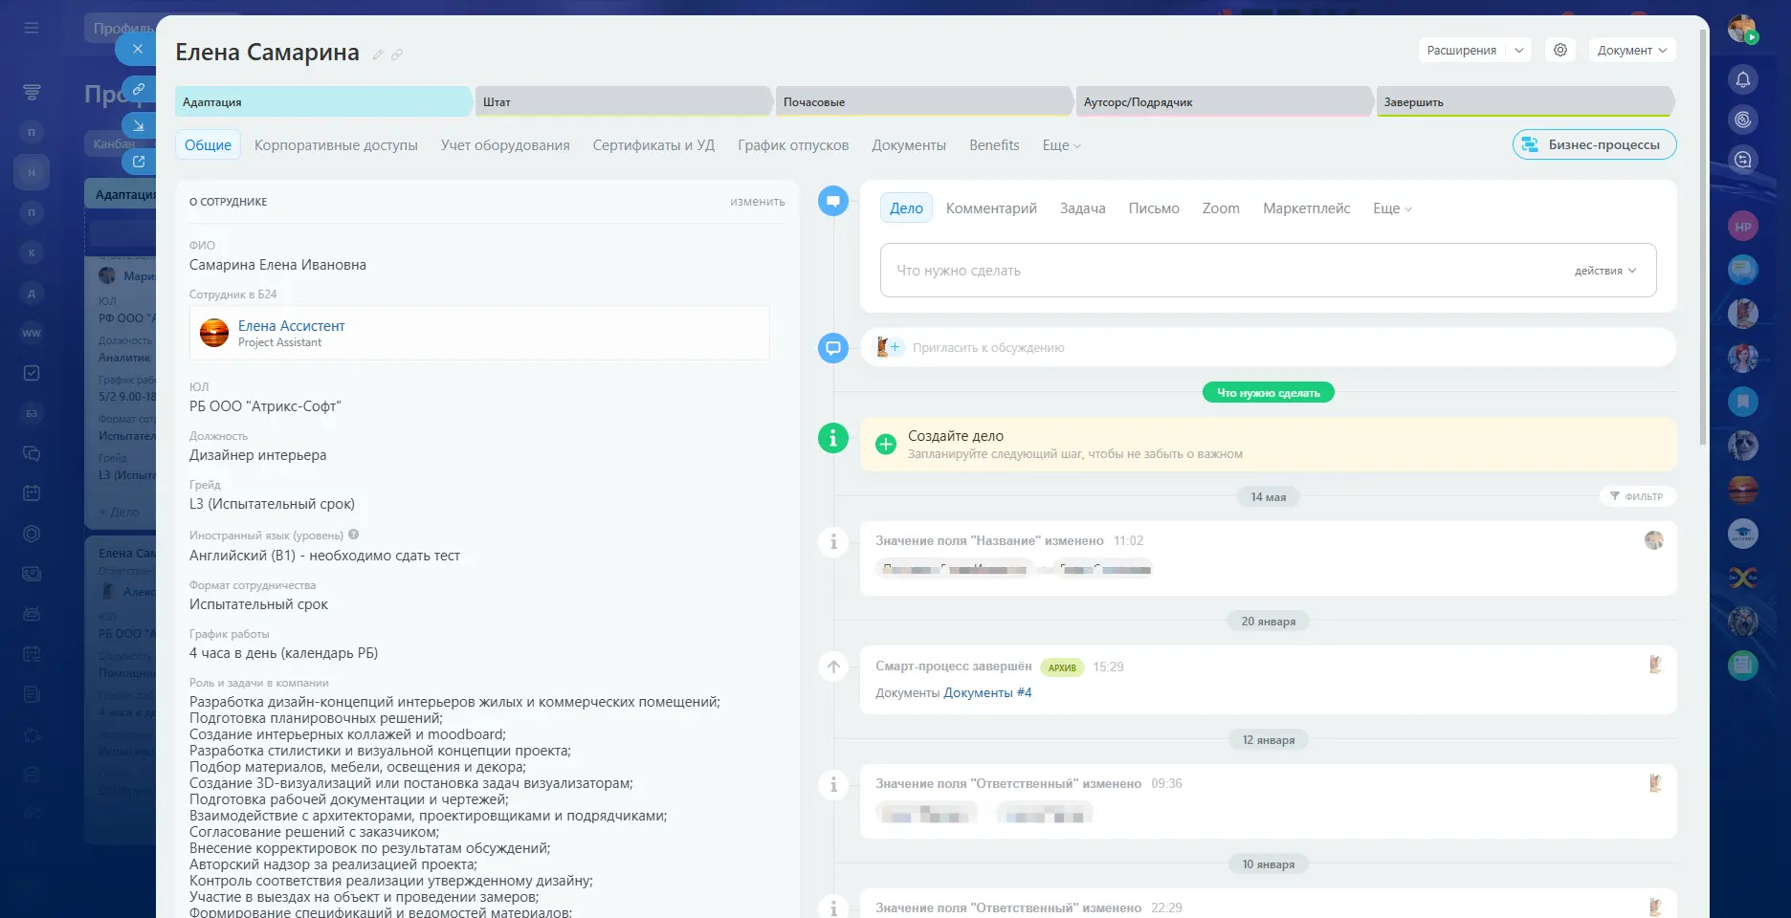Screen dimensions: 1791x918
Task: Switch timeline editor to Задача
Action: [x=1082, y=208]
